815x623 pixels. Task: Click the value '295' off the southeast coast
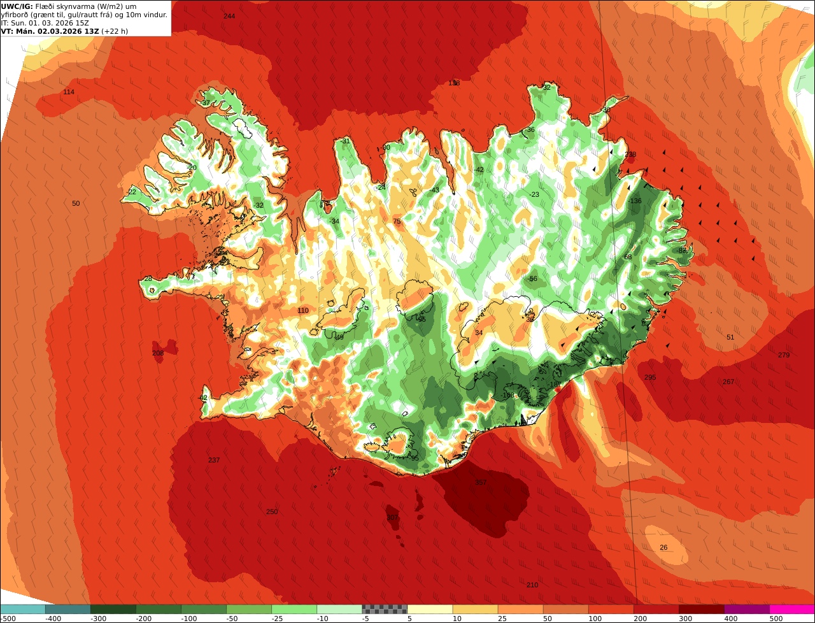pyautogui.click(x=649, y=378)
